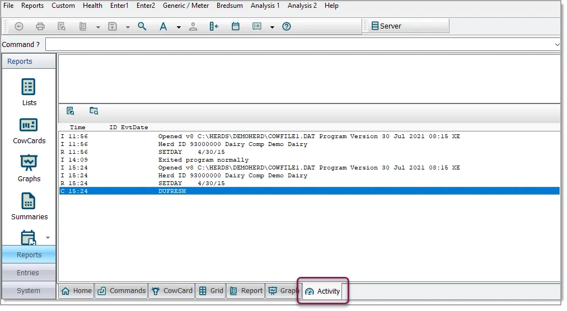Open Graphs in the sidebar
567x311 pixels.
point(29,169)
